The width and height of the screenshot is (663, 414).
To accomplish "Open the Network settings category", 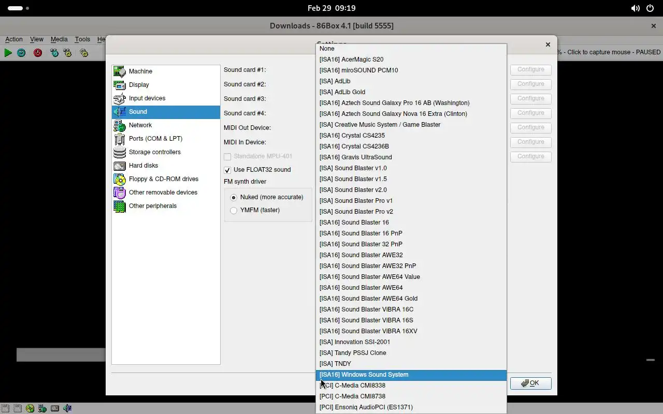I will [x=166, y=125].
